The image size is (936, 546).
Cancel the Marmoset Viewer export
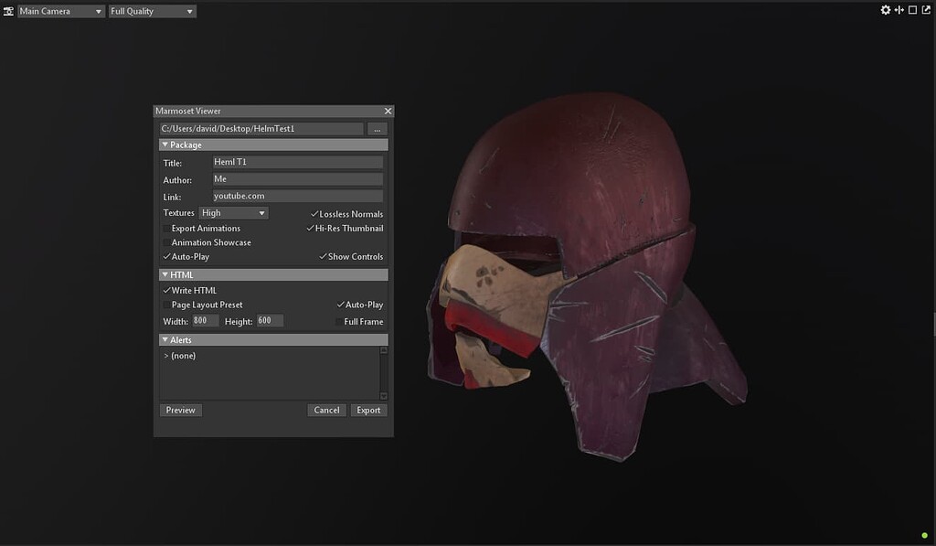point(326,410)
